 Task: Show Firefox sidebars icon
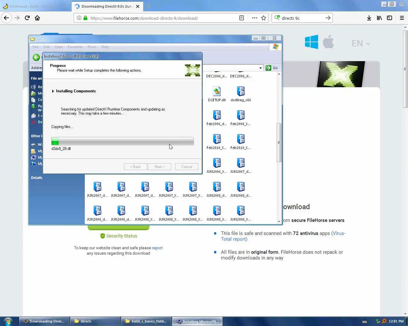390,18
